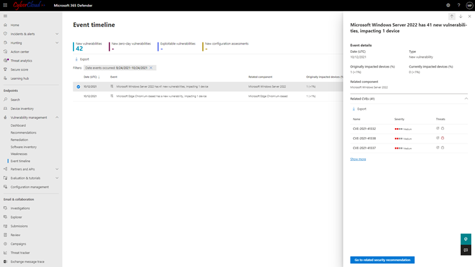Expand the Hunting navigation group
The height and width of the screenshot is (267, 475).
[57, 43]
